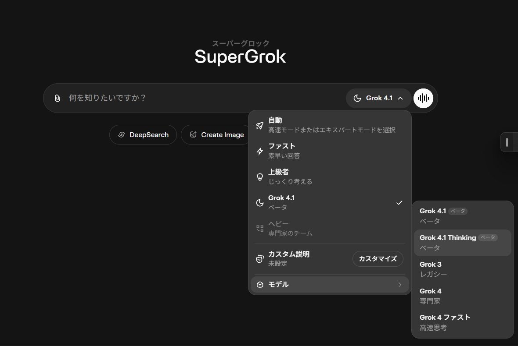Viewport: 518px width, 346px height.
Task: Choose ファスト 素早い回答 mode
Action: click(330, 151)
